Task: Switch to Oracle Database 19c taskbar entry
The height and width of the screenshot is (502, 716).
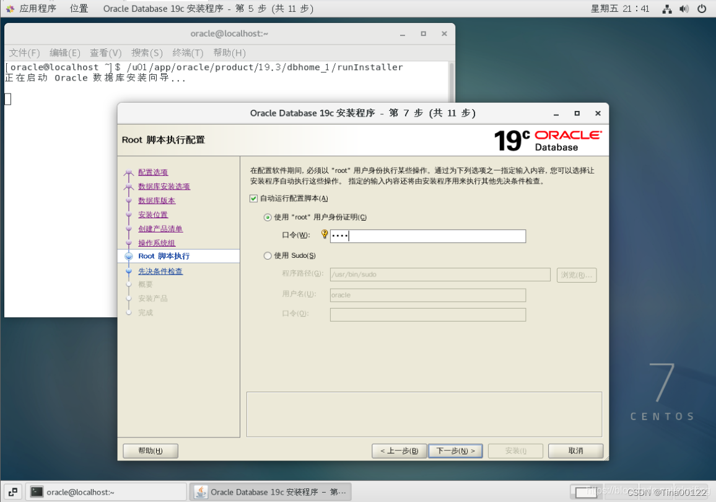Action: [270, 492]
